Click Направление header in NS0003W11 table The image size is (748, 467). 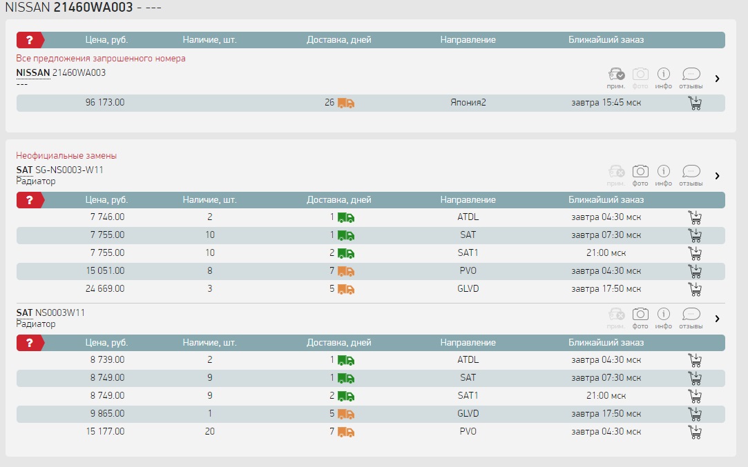(468, 343)
